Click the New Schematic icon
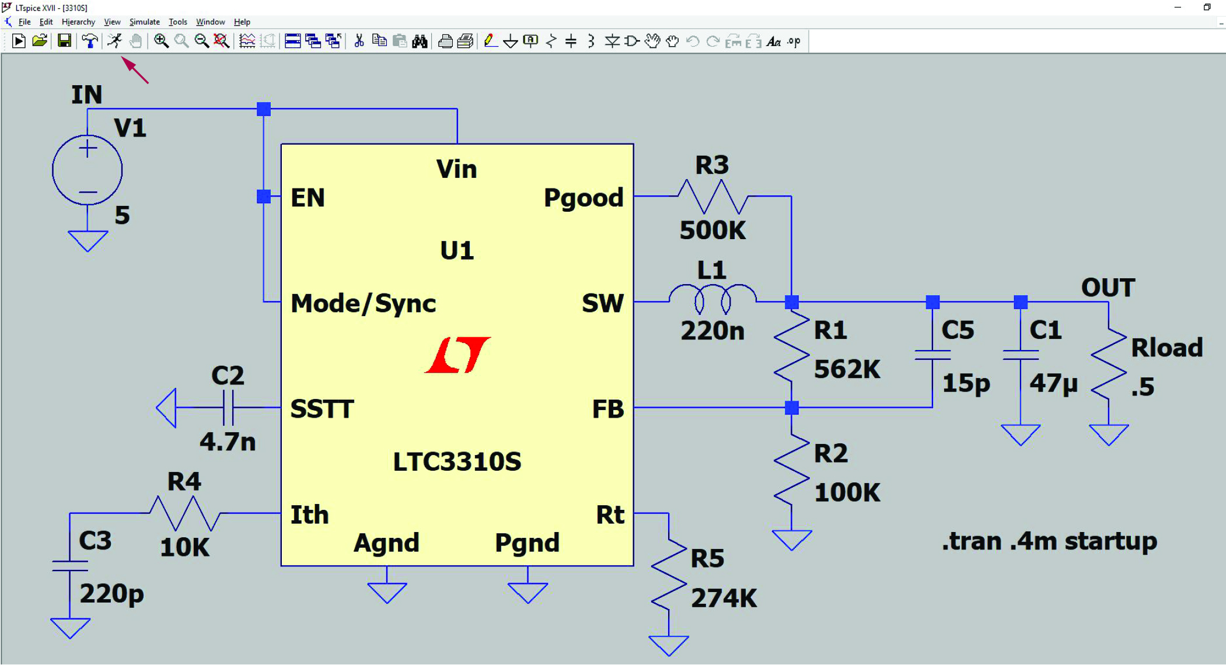This screenshot has width=1226, height=665. click(x=19, y=41)
